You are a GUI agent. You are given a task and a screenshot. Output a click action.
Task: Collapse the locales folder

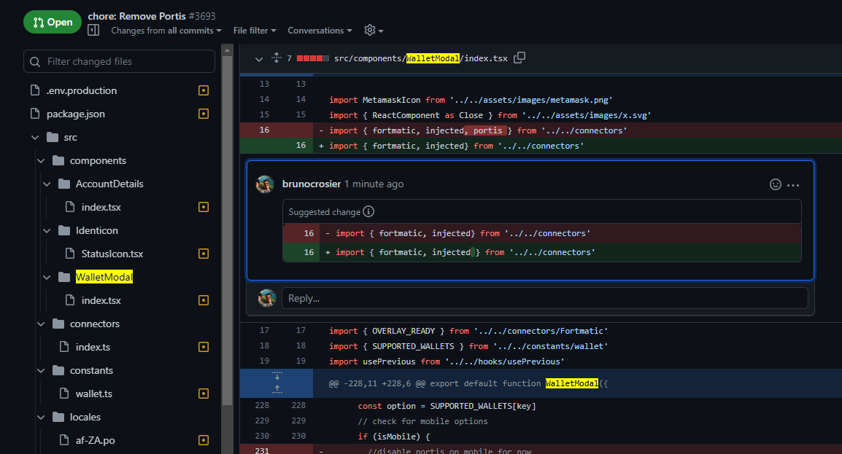coord(41,417)
